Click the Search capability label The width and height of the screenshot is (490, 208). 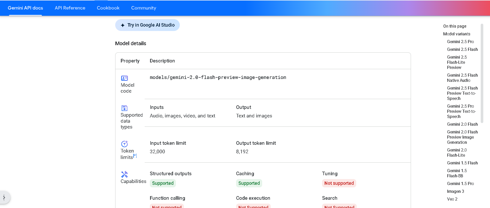[330, 198]
